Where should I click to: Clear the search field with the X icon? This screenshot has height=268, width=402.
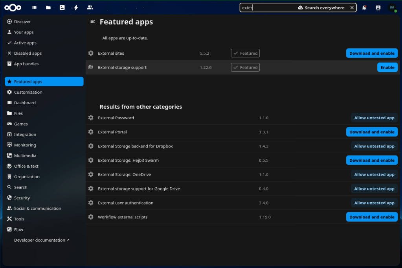352,7
